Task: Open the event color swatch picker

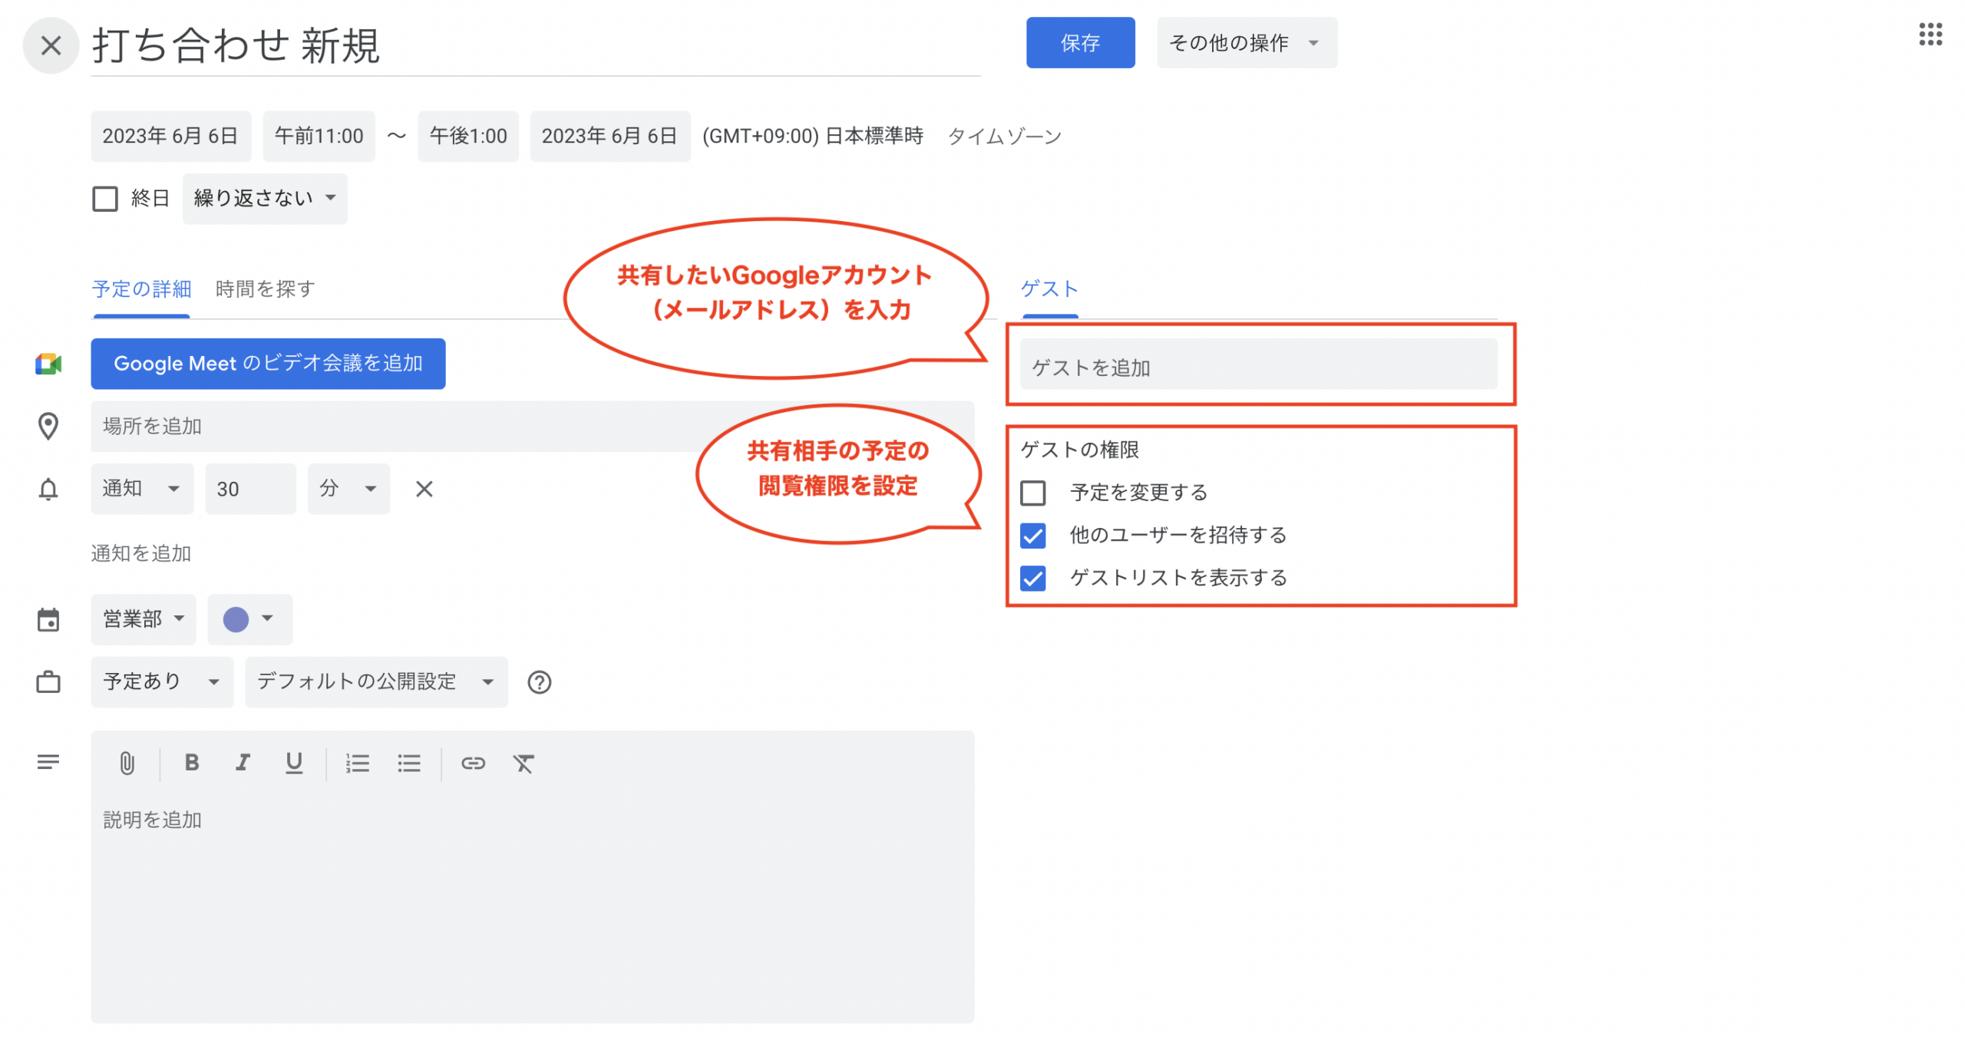Action: click(249, 618)
